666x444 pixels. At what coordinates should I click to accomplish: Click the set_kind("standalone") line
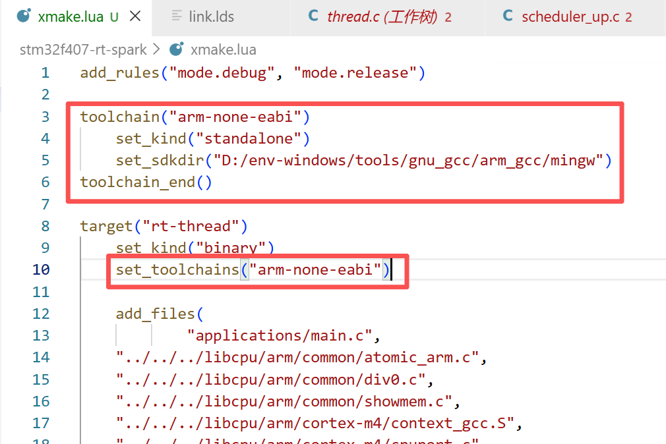213,139
